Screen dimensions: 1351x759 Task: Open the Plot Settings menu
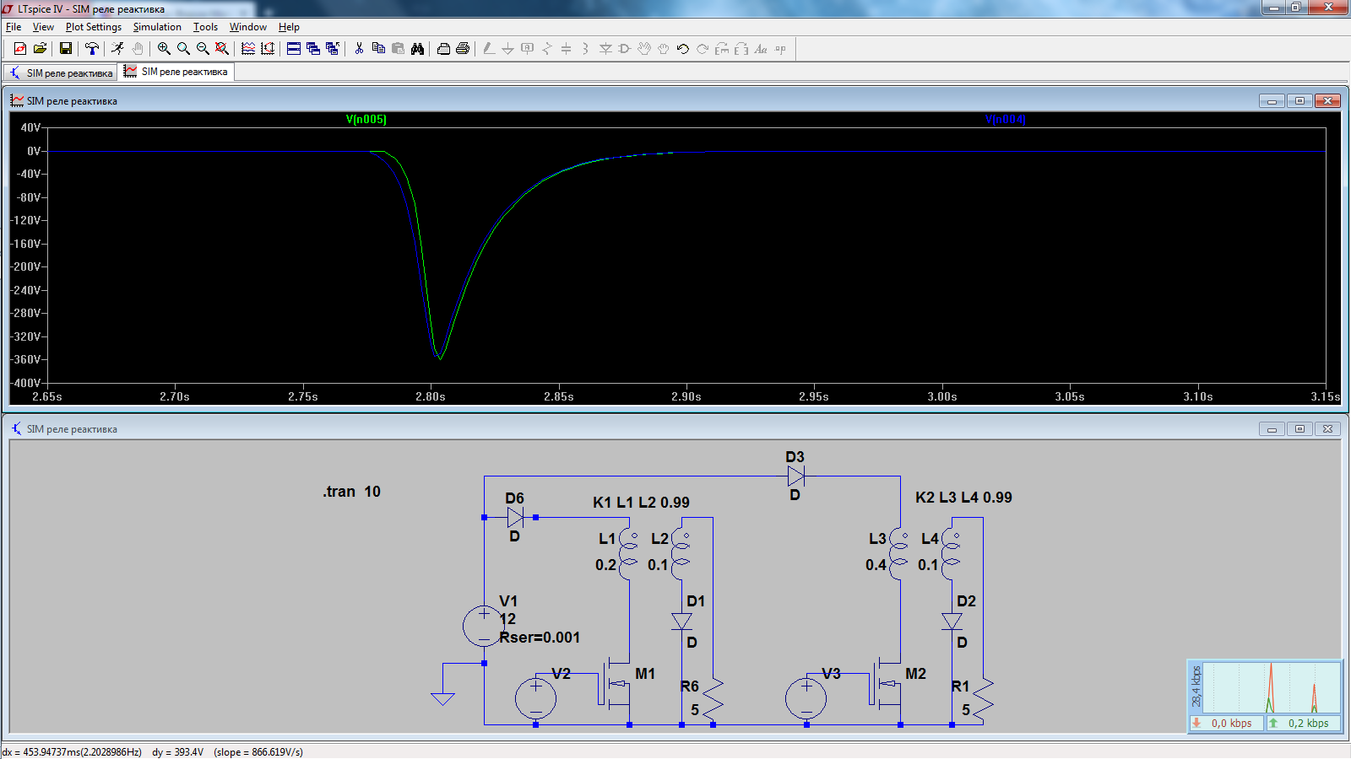pos(93,27)
